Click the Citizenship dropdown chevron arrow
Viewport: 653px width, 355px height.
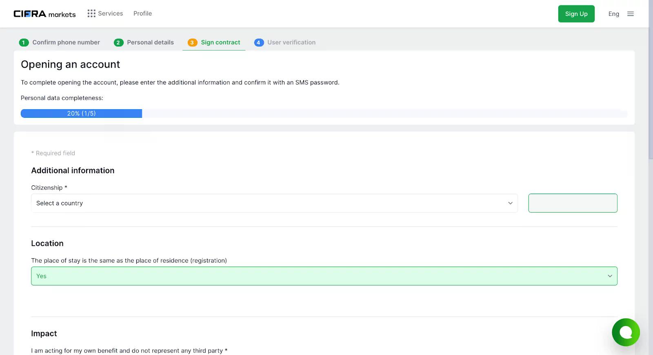pos(510,203)
